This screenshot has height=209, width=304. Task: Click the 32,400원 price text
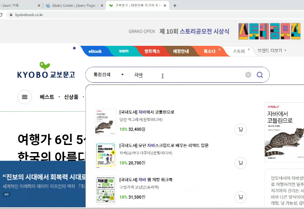137,129
